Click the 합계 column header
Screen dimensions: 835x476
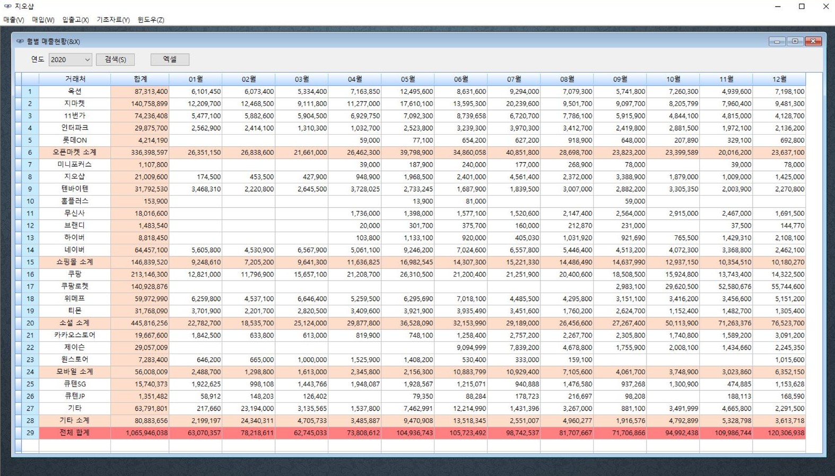pos(140,79)
